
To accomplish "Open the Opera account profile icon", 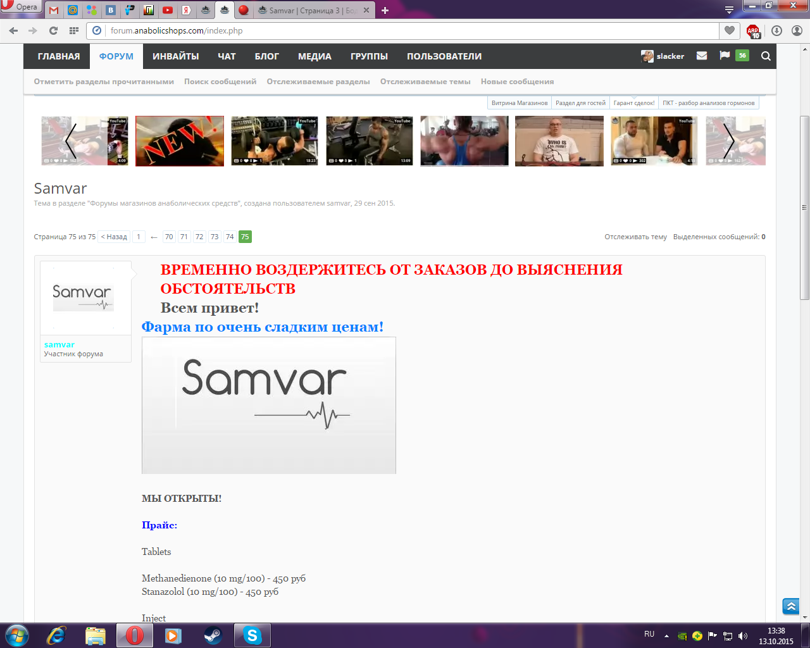I will (x=797, y=30).
